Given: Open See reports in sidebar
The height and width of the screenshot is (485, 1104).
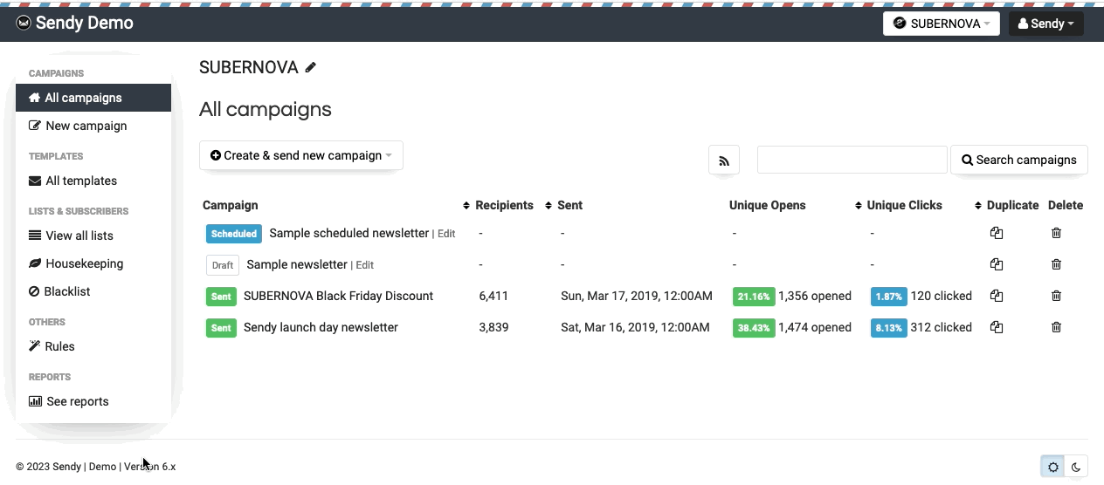Looking at the screenshot, I should point(93,401).
